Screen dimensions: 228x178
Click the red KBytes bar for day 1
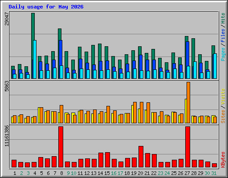click(14, 164)
